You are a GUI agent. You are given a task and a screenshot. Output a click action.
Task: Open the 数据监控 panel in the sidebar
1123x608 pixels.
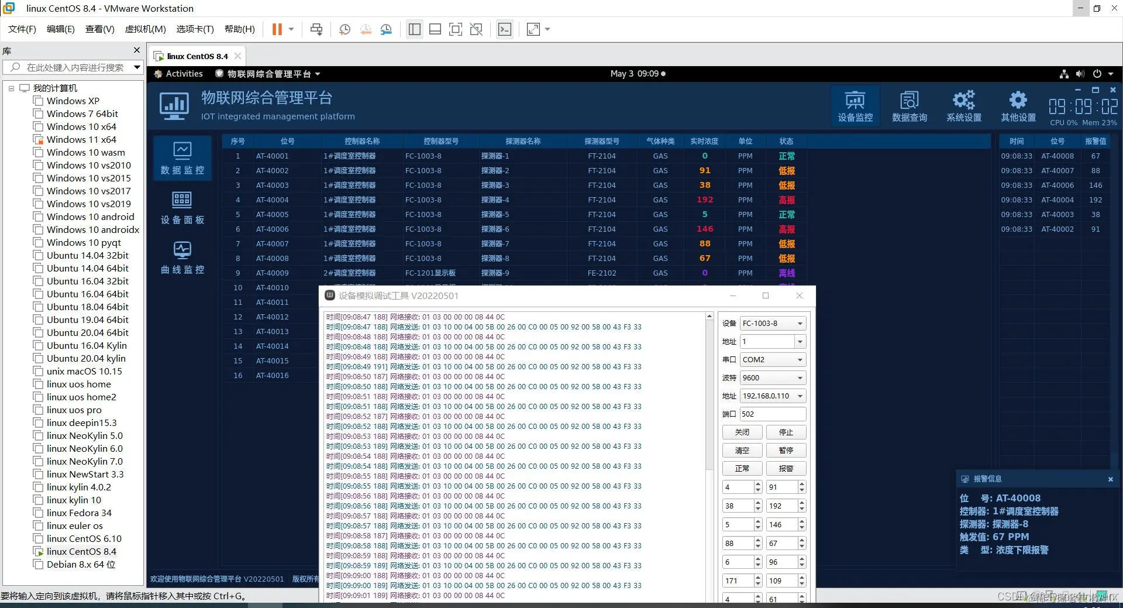182,158
